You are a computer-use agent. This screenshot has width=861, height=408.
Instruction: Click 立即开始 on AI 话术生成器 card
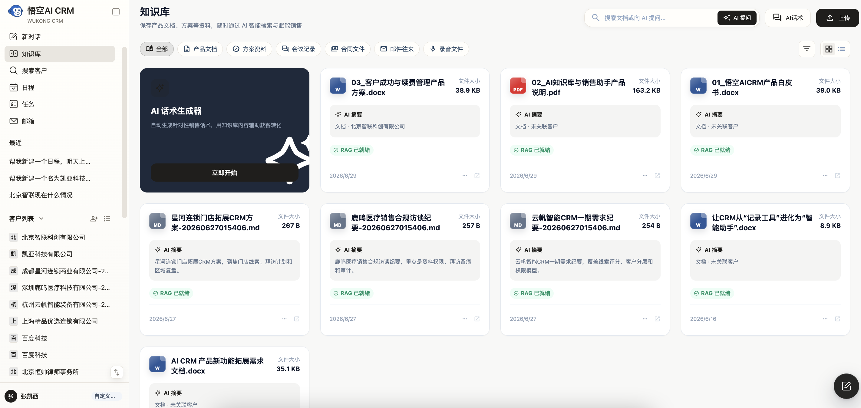click(224, 173)
